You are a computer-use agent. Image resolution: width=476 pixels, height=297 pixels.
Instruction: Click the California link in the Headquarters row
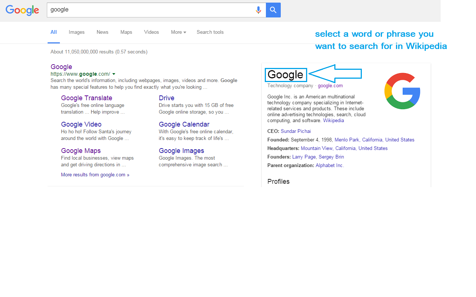(345, 148)
